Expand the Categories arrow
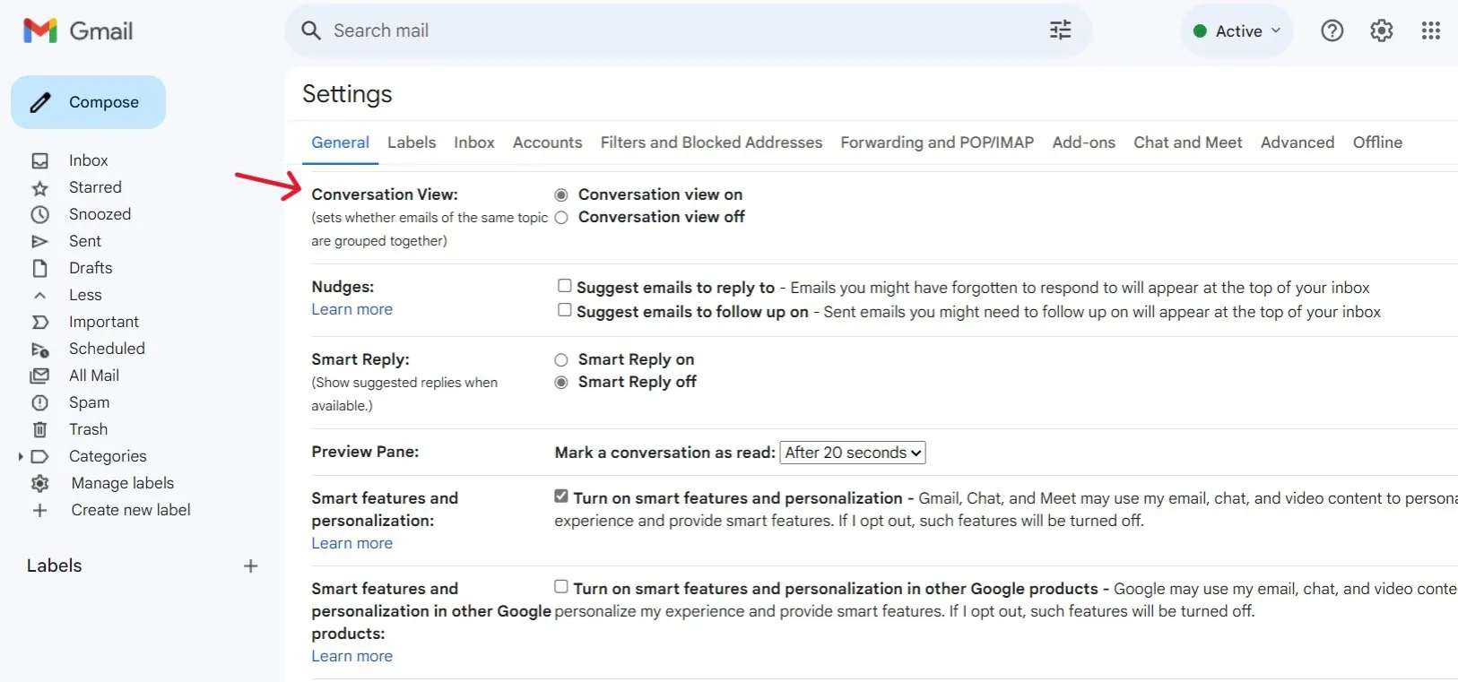The height and width of the screenshot is (682, 1458). (x=21, y=457)
